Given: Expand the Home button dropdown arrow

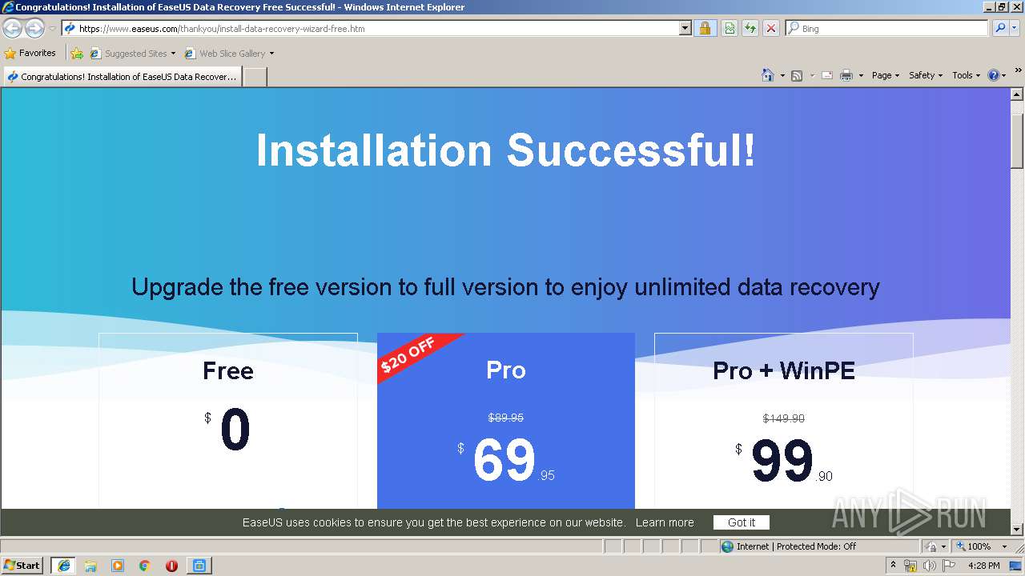Looking at the screenshot, I should click(782, 75).
